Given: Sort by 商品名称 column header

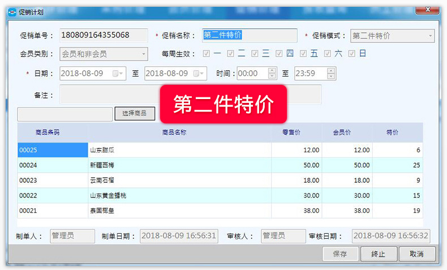Looking at the screenshot, I should coord(179,132).
